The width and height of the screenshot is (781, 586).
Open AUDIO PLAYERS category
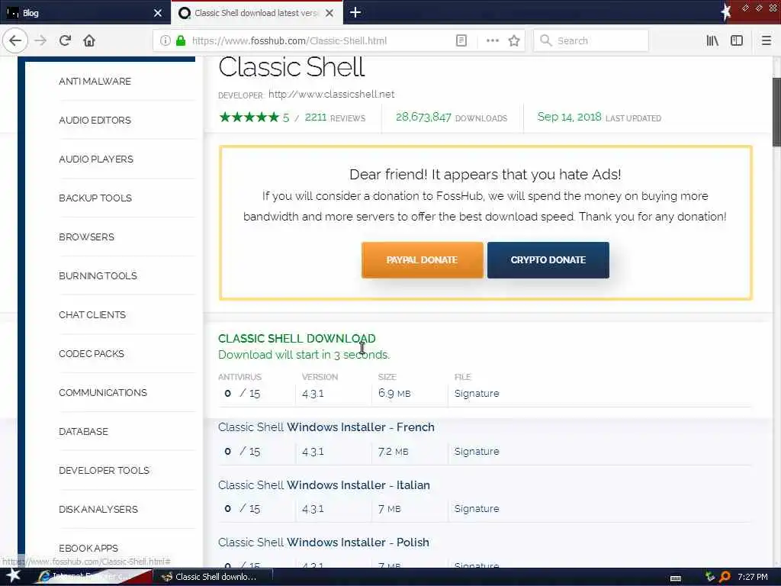[95, 159]
